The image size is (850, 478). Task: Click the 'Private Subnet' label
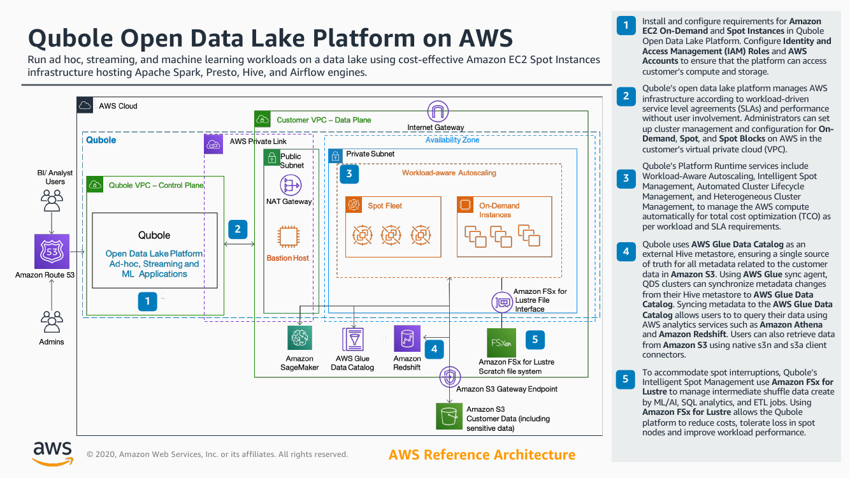pyautogui.click(x=370, y=154)
